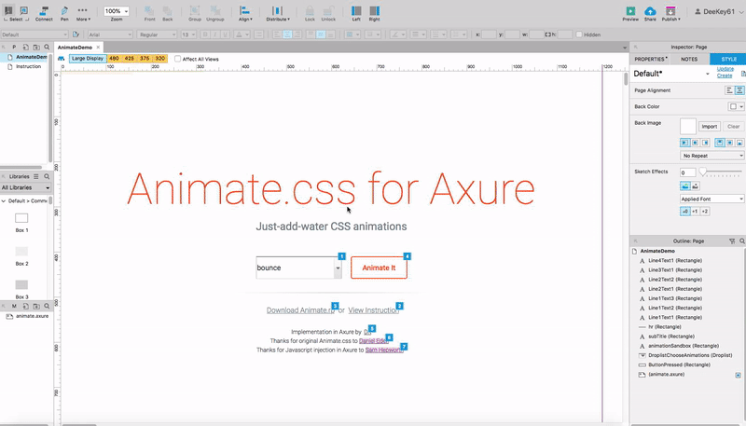
Task: Toggle Affect All Views checkbox
Action: pos(177,59)
